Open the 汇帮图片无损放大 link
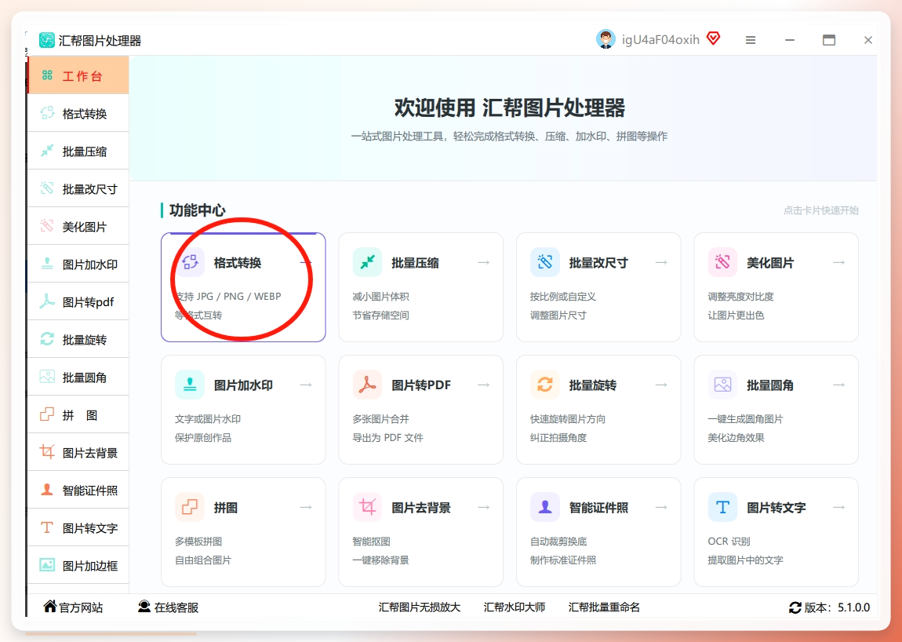The height and width of the screenshot is (642, 902). tap(420, 607)
